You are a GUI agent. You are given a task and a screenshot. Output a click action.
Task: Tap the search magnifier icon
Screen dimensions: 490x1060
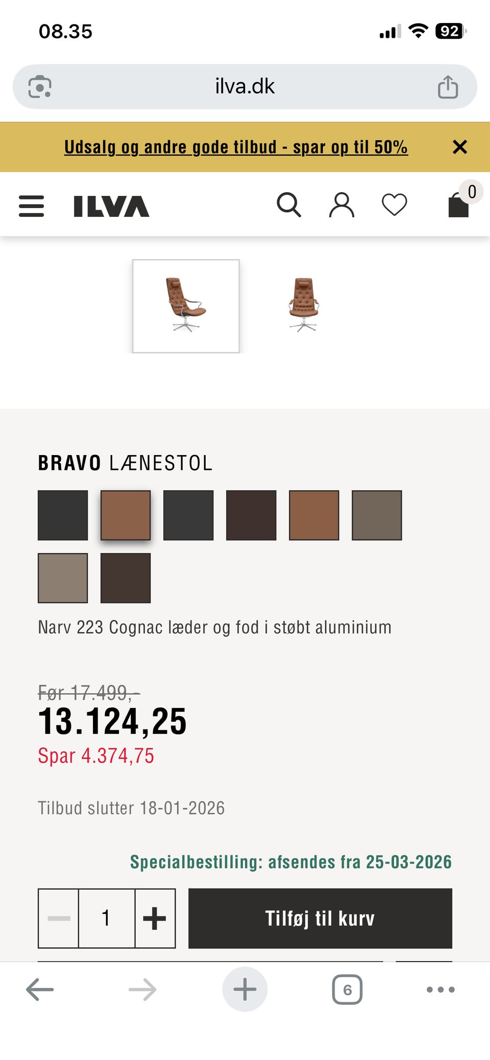coord(288,205)
